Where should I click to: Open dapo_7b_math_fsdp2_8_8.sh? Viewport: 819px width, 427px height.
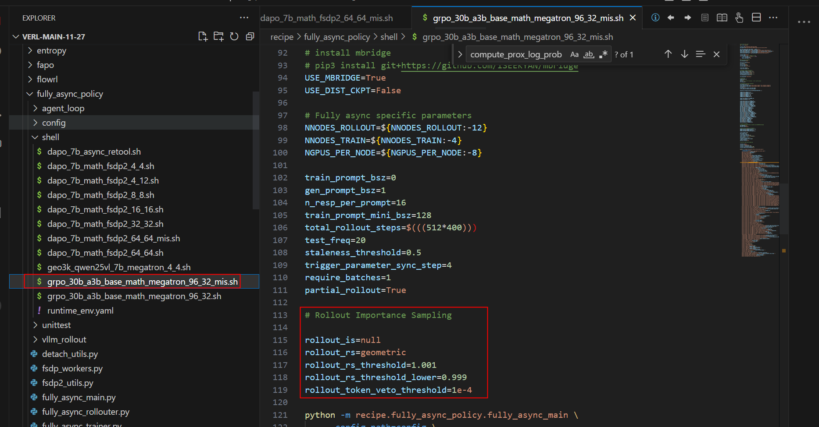click(x=100, y=195)
